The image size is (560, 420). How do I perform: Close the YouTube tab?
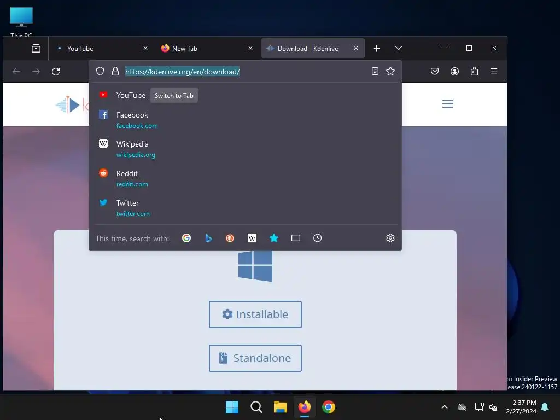click(145, 48)
